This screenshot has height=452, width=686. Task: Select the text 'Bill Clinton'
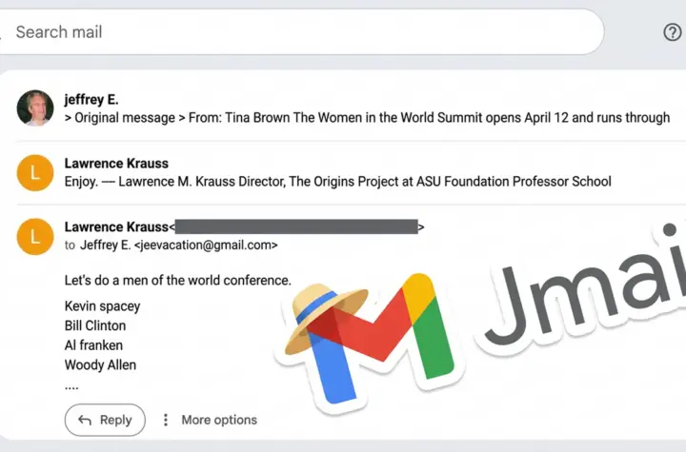pos(95,325)
